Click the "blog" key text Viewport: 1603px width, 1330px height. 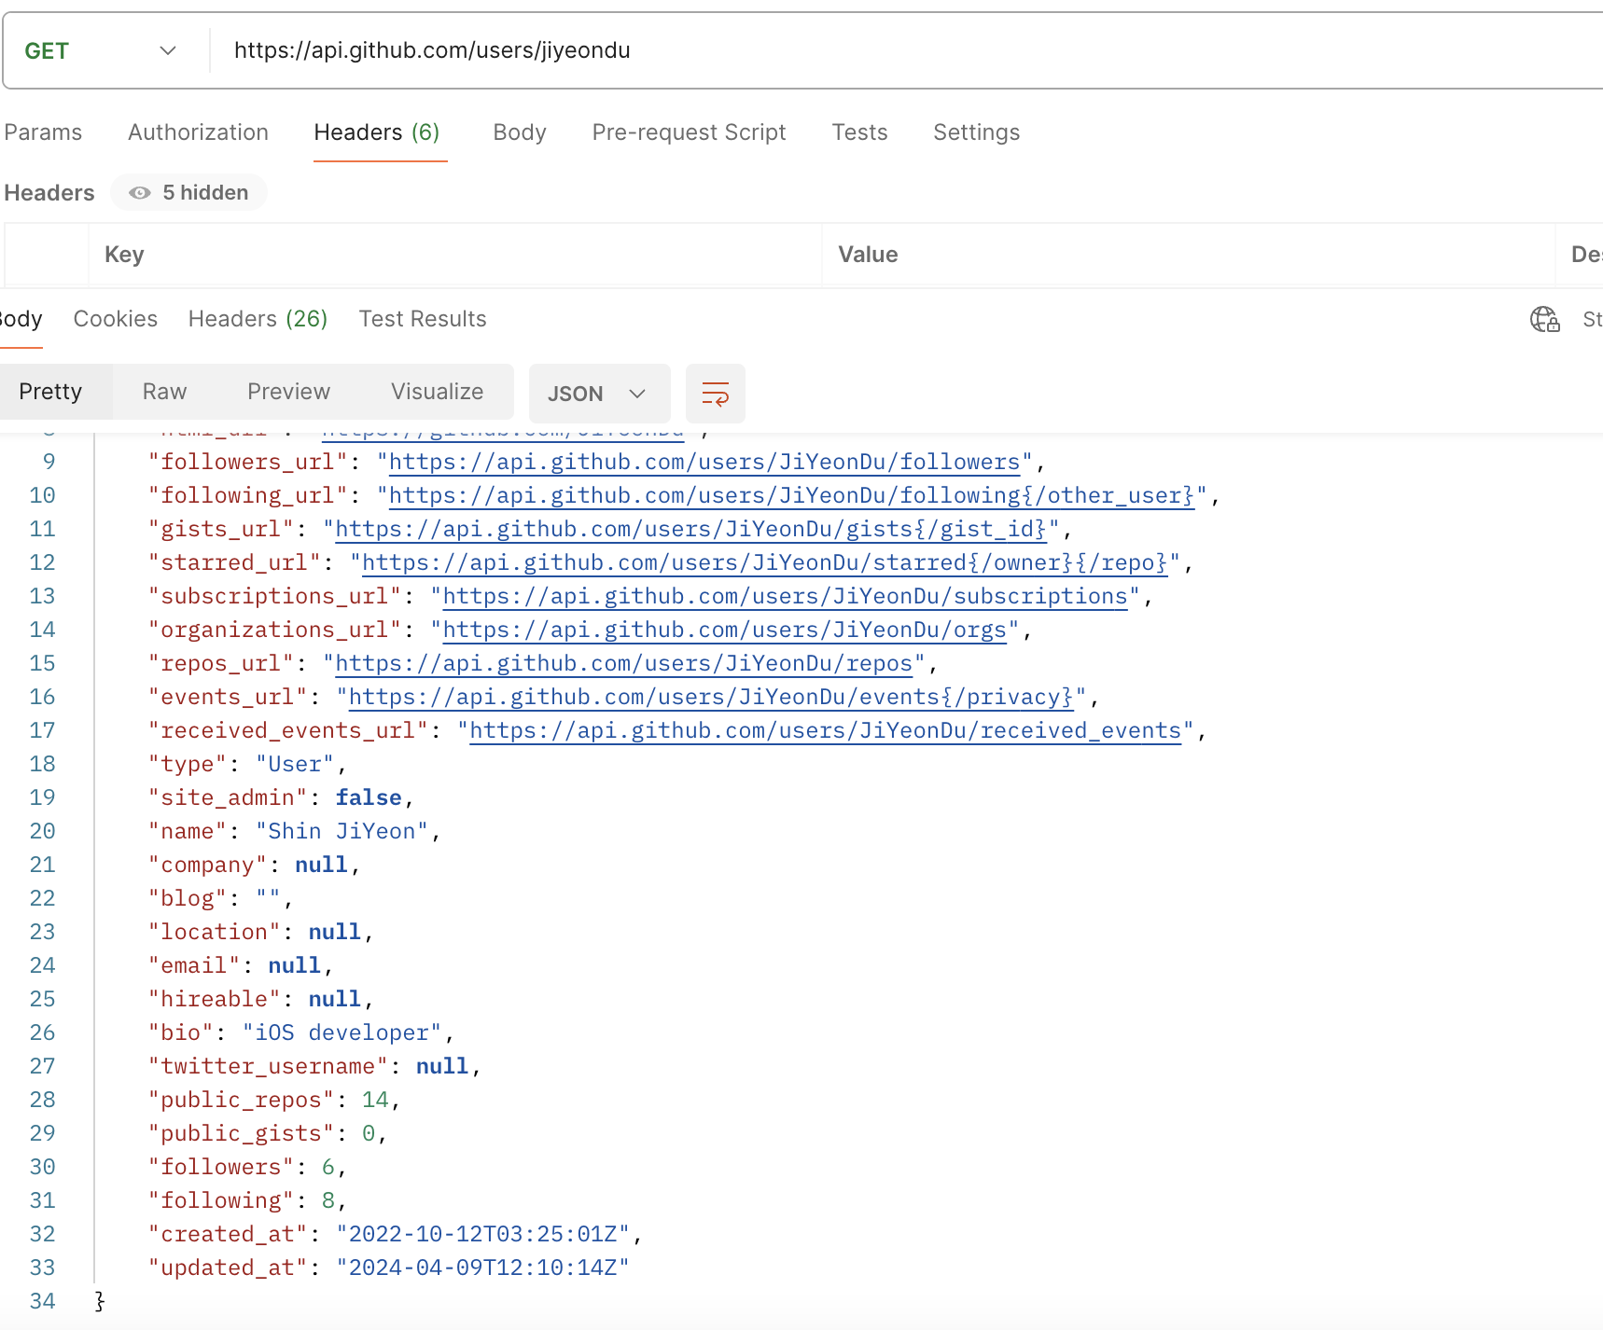coord(188,898)
